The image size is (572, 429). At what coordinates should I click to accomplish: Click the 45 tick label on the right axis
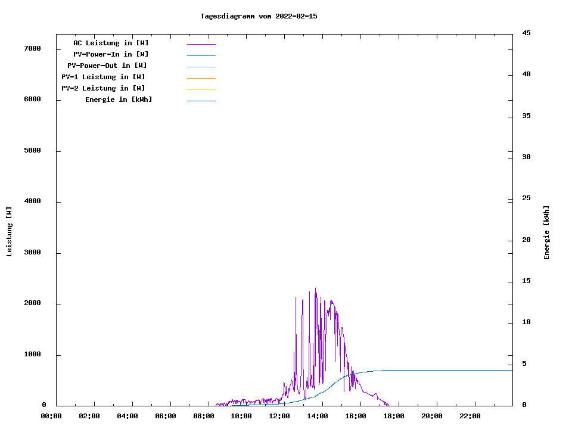click(x=526, y=33)
